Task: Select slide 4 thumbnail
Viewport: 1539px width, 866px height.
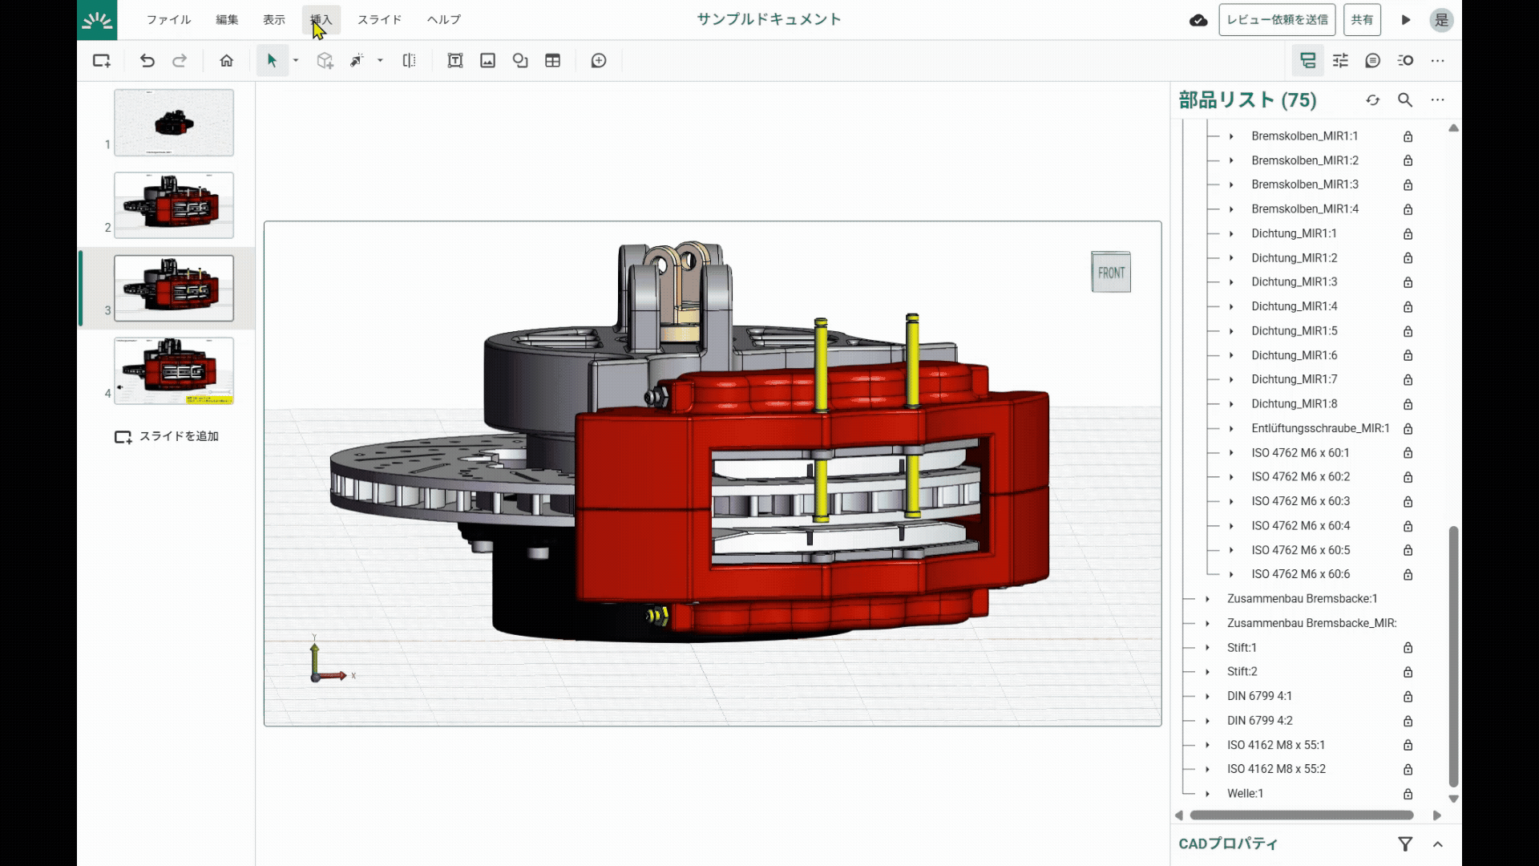Action: (x=174, y=371)
